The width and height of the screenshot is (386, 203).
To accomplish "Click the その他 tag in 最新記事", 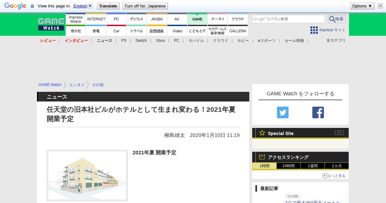I will (x=292, y=196).
